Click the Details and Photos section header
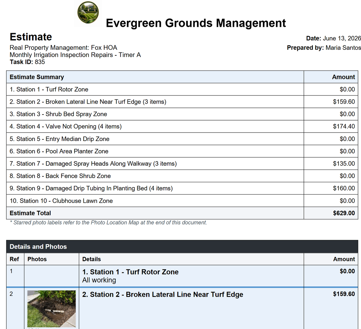361x329 pixels. point(182,246)
